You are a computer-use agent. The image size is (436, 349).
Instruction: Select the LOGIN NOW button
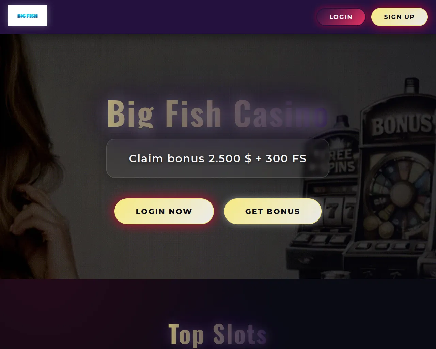point(164,211)
